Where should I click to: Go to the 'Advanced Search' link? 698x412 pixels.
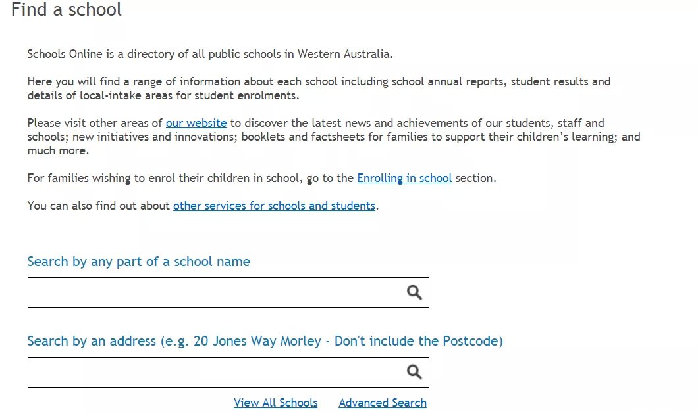(x=383, y=403)
